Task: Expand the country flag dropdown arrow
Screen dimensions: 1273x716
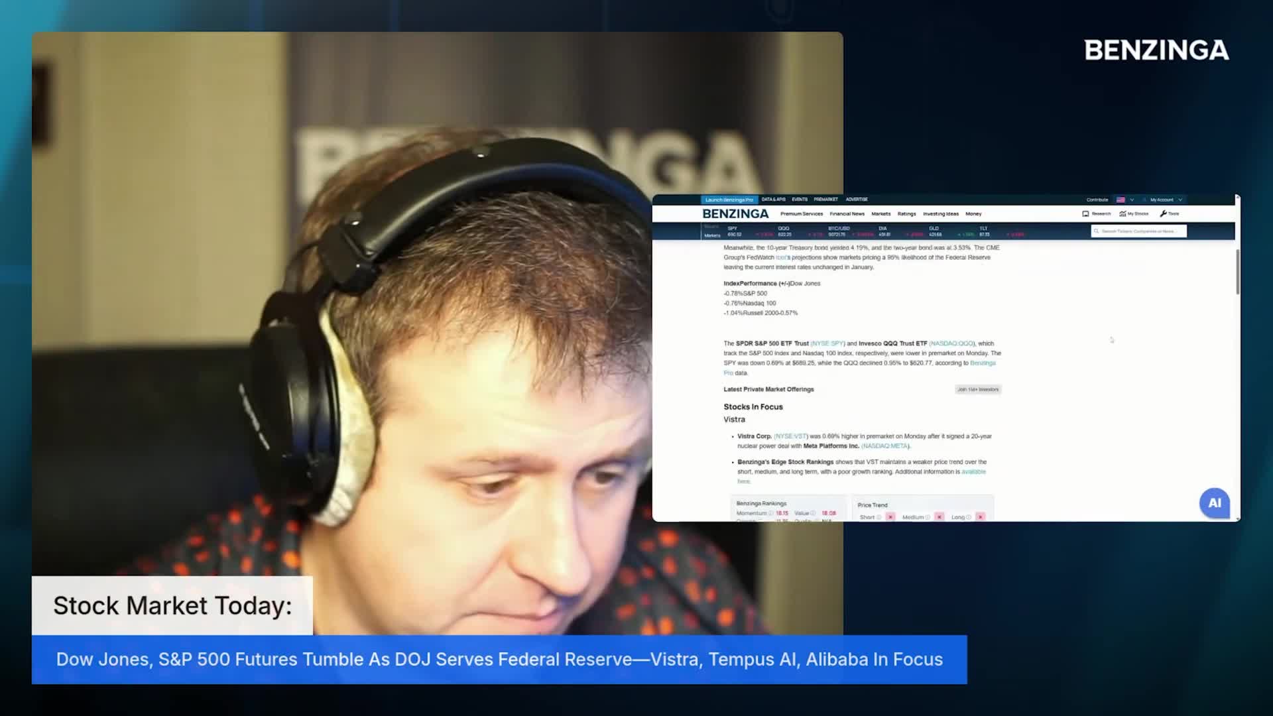Action: click(1132, 200)
